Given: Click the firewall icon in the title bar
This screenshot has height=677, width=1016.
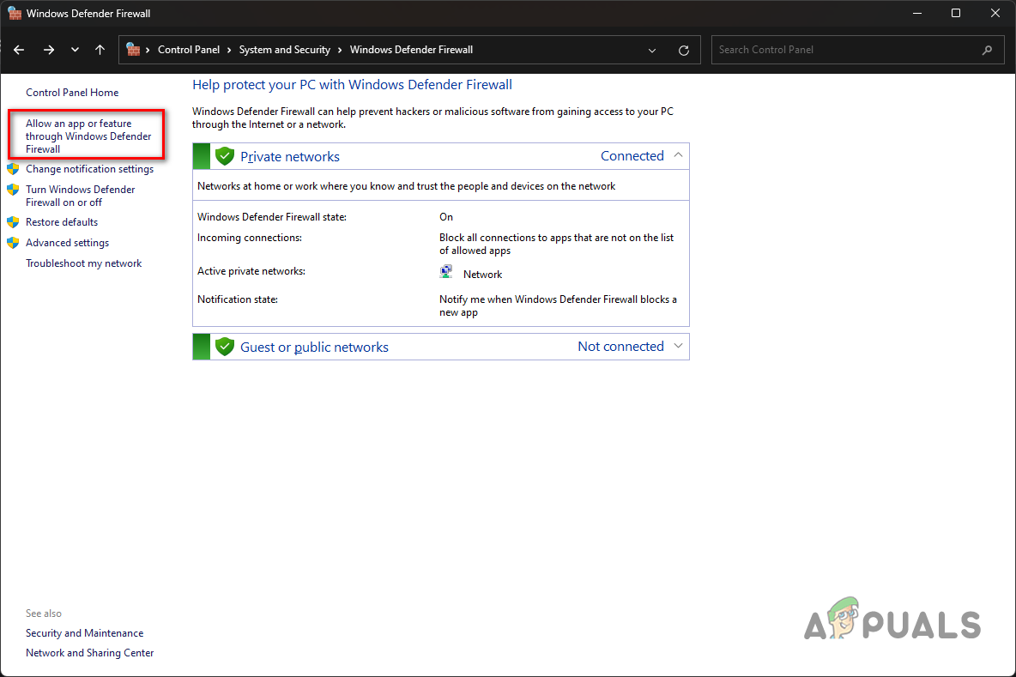Looking at the screenshot, I should point(15,13).
